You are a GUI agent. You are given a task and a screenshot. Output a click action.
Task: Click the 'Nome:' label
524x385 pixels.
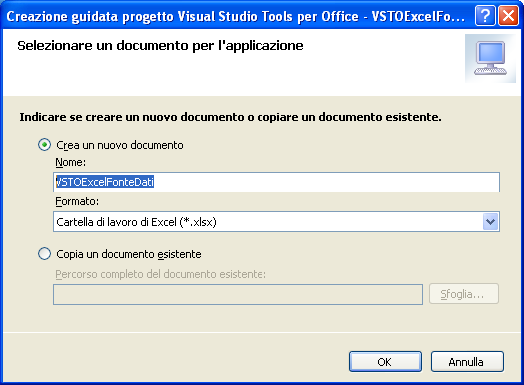(x=71, y=162)
